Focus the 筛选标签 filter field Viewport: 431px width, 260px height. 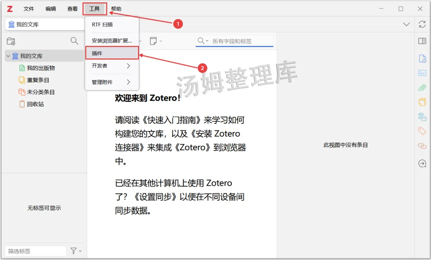[36, 251]
